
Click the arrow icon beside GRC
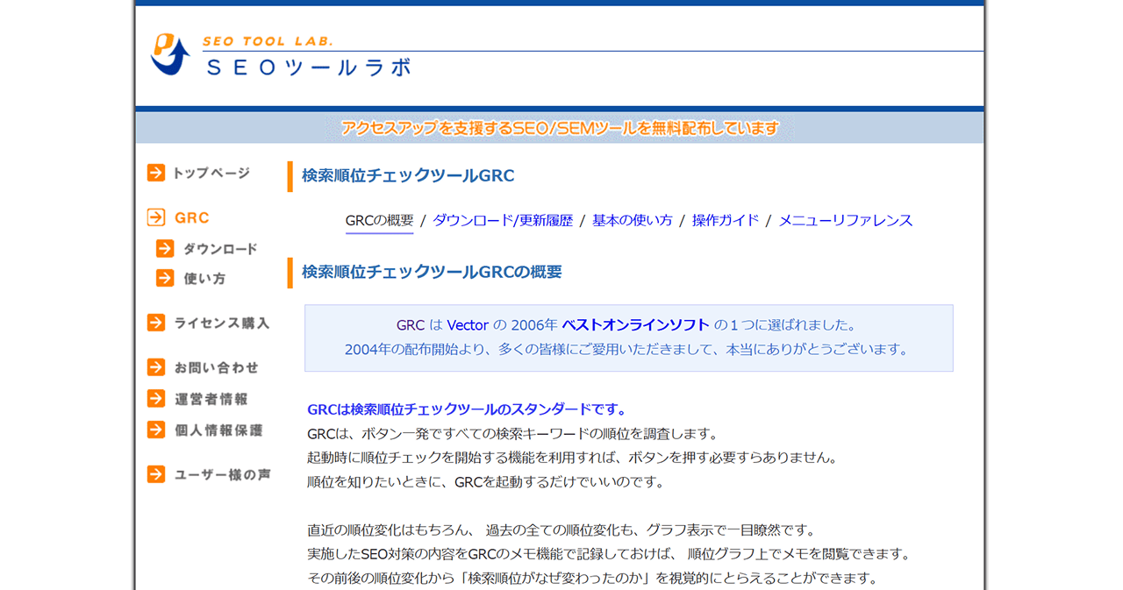[x=156, y=217]
